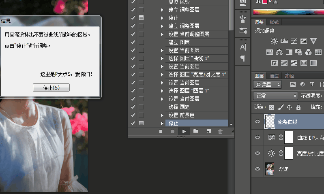This screenshot has width=324, height=194.
Task: Add a Threshold adjustment
Action: point(294,63)
